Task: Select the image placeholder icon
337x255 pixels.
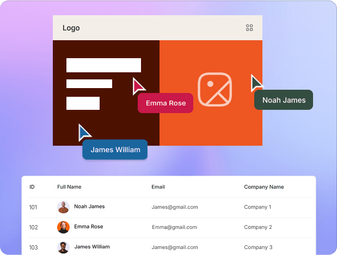Action: point(215,90)
